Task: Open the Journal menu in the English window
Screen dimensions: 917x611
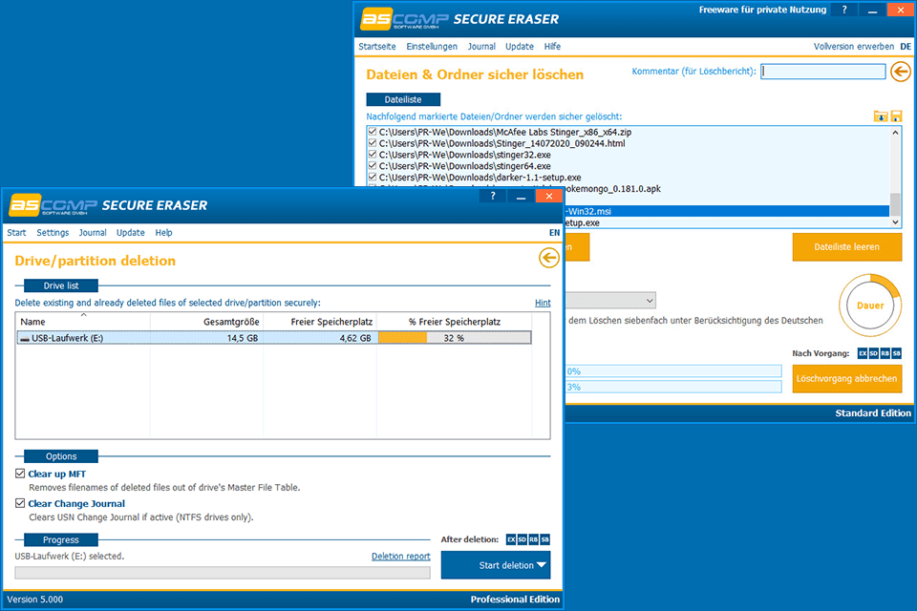Action: [93, 233]
